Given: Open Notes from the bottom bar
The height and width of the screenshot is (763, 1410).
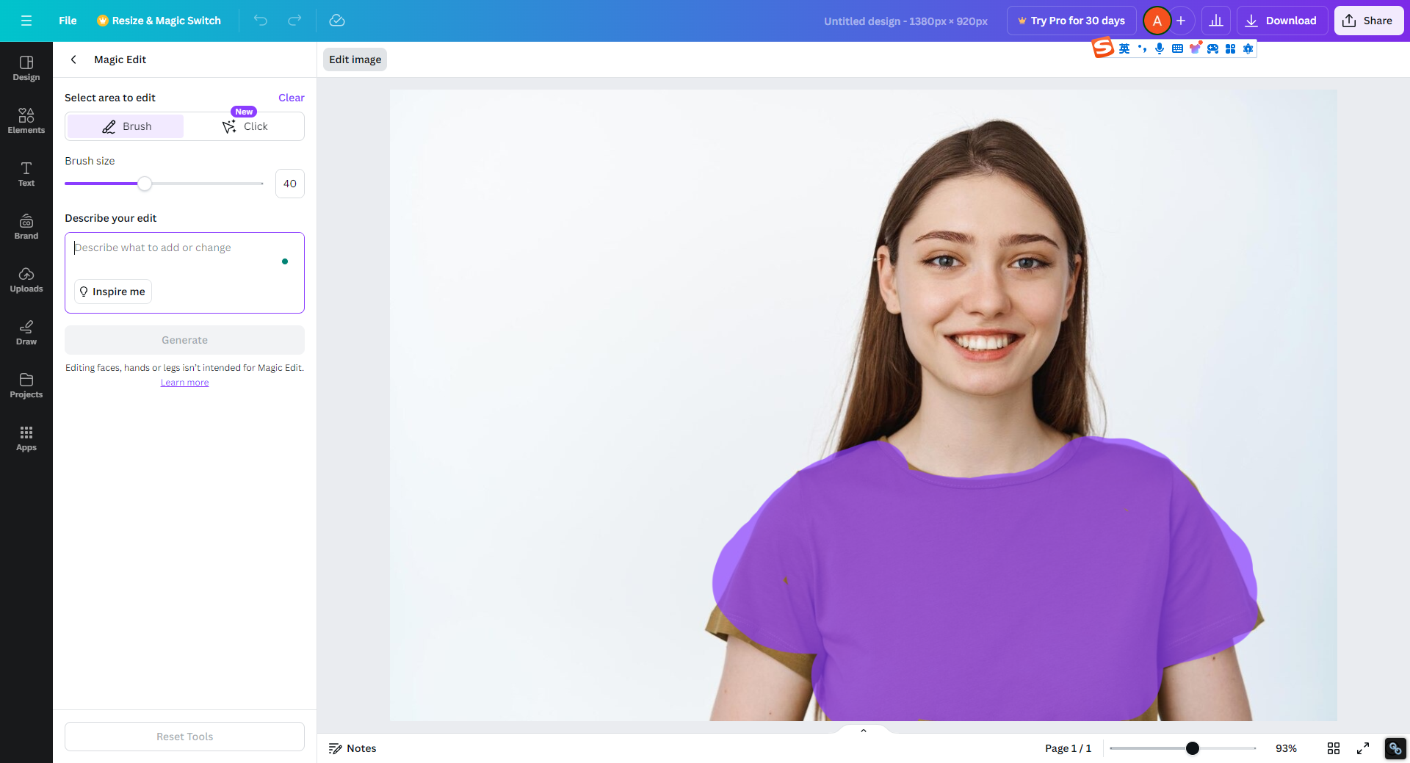Looking at the screenshot, I should 352,748.
